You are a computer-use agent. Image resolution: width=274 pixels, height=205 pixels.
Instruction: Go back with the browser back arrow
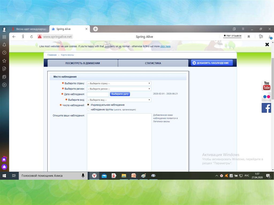click(x=14, y=37)
